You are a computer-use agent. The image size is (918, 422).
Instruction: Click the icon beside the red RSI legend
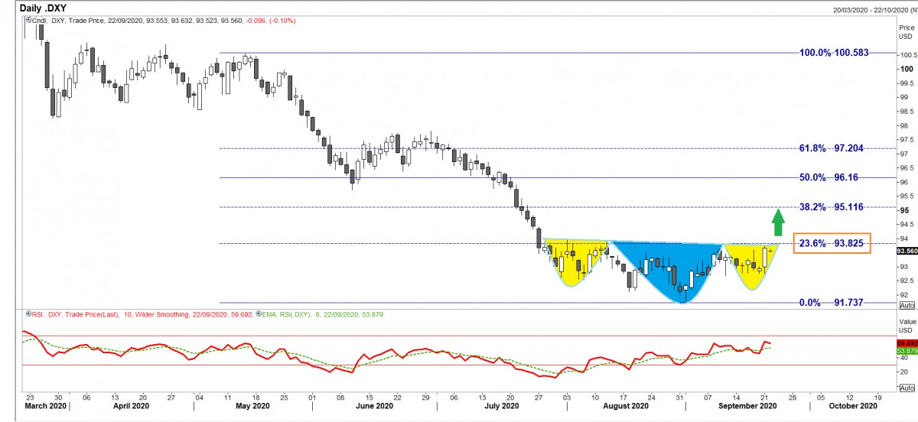click(x=27, y=313)
